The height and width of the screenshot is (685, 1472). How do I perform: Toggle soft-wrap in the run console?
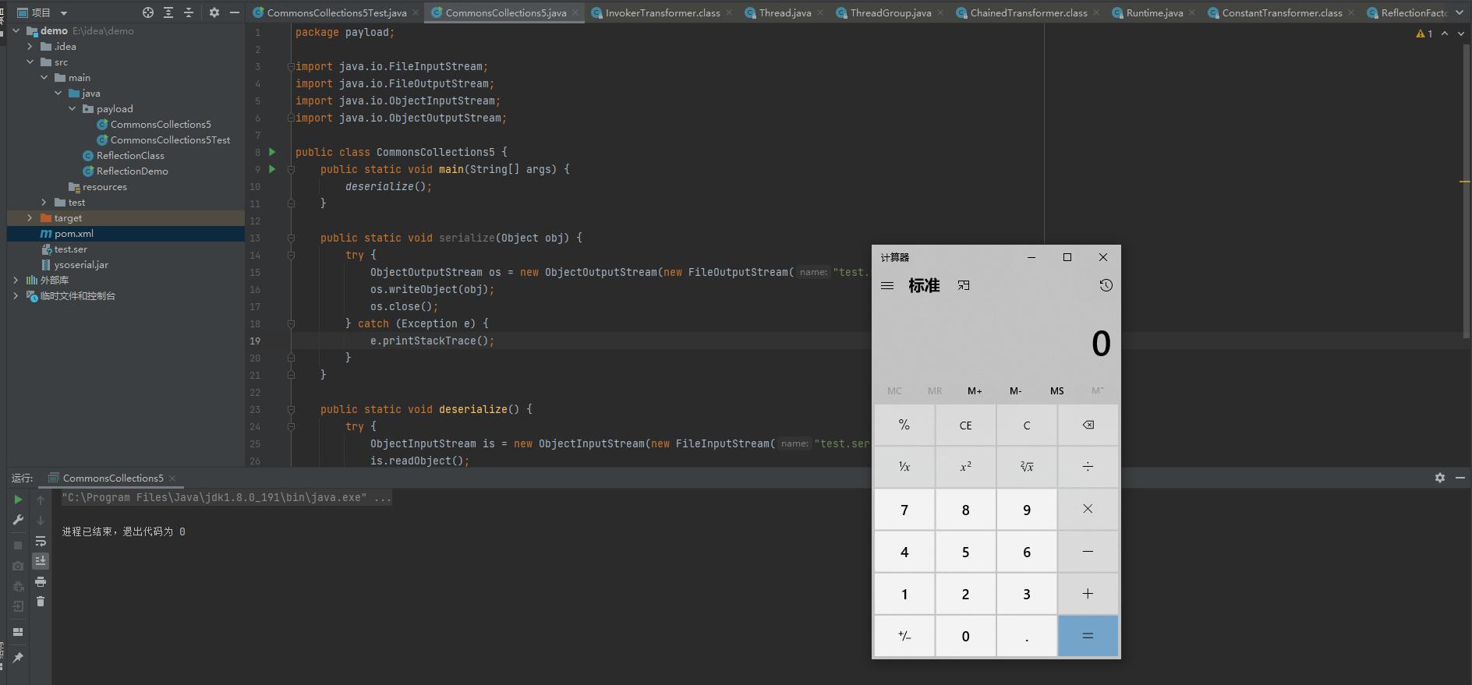pyautogui.click(x=41, y=541)
